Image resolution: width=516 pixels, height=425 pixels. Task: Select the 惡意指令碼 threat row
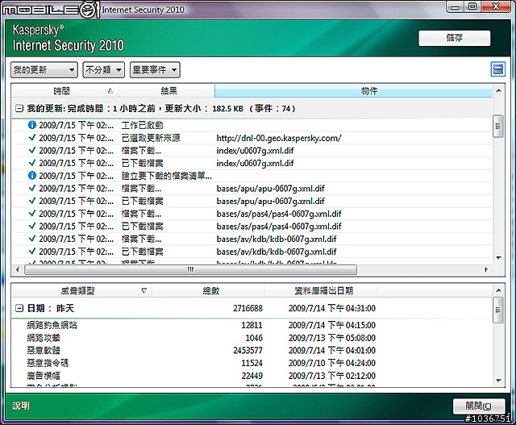[x=252, y=363]
